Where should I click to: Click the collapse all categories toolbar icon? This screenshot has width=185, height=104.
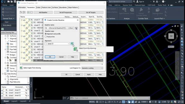point(24,12)
